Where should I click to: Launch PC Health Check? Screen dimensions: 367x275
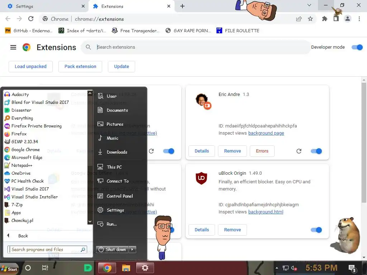point(24,181)
